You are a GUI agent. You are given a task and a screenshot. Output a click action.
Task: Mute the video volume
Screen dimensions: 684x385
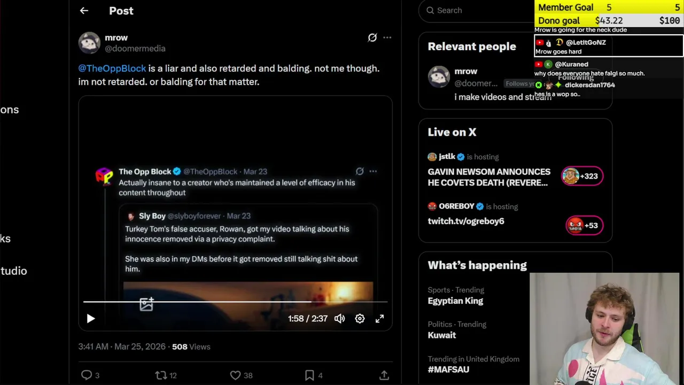click(340, 319)
